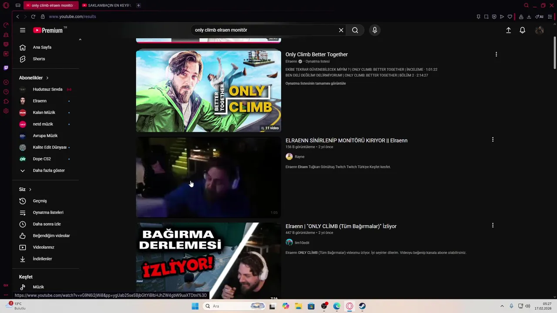The image size is (557, 313).
Task: Go back to previous page
Action: [x=17, y=17]
